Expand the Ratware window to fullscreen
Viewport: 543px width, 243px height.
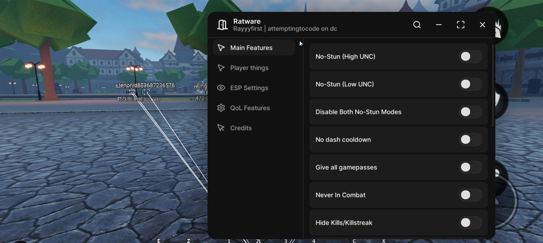click(x=460, y=25)
